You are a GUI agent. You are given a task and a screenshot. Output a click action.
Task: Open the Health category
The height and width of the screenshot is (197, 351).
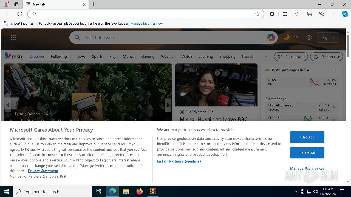pyautogui.click(x=247, y=56)
